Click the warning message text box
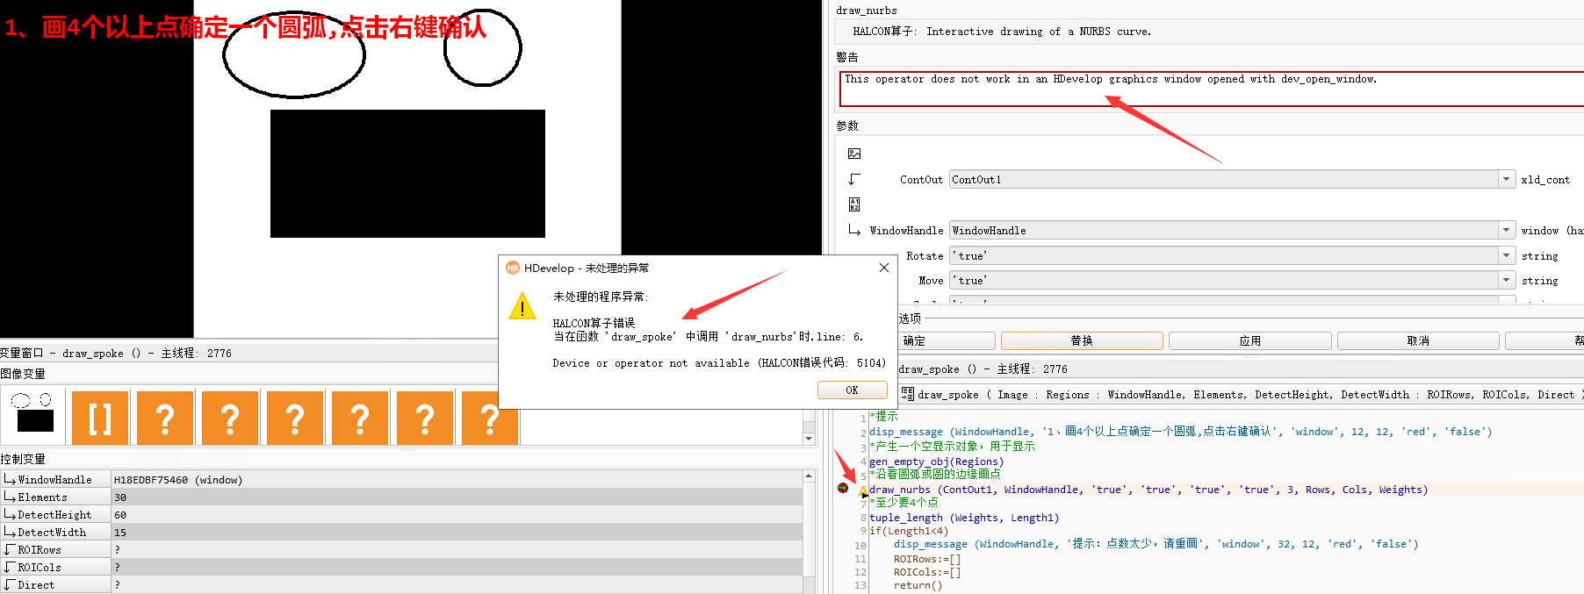Image resolution: width=1584 pixels, height=594 pixels. (1212, 89)
